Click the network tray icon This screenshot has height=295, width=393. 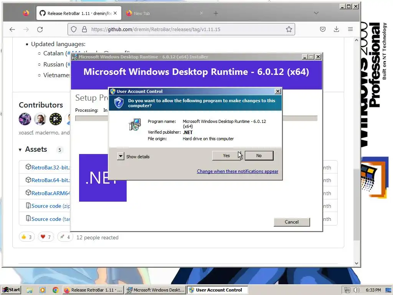pyautogui.click(x=347, y=290)
